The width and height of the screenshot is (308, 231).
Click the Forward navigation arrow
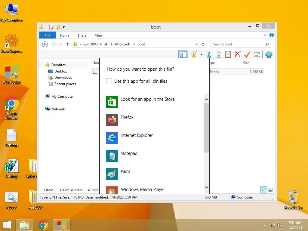54,44
